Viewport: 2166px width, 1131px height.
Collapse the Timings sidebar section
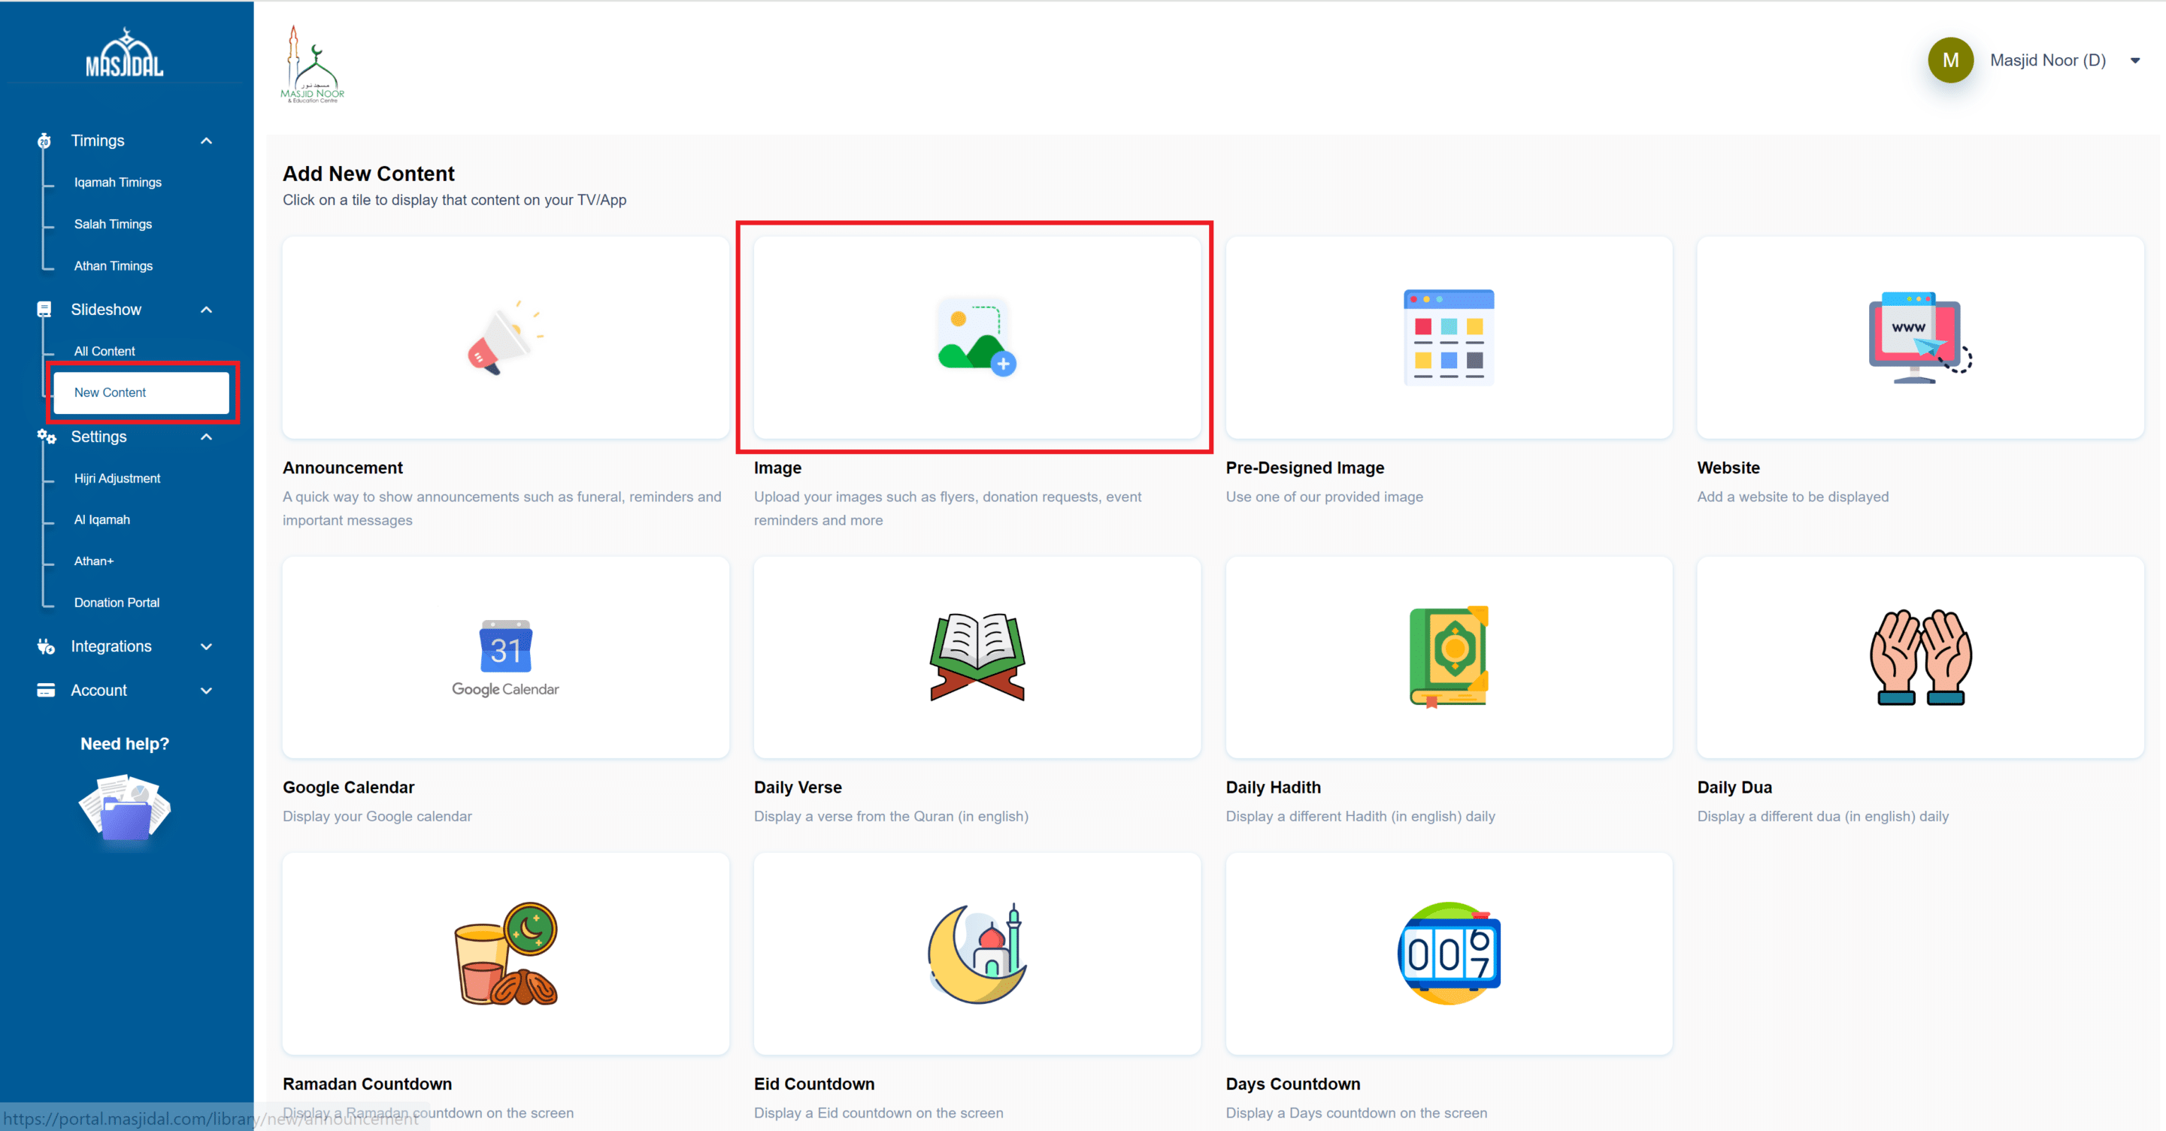tap(206, 141)
